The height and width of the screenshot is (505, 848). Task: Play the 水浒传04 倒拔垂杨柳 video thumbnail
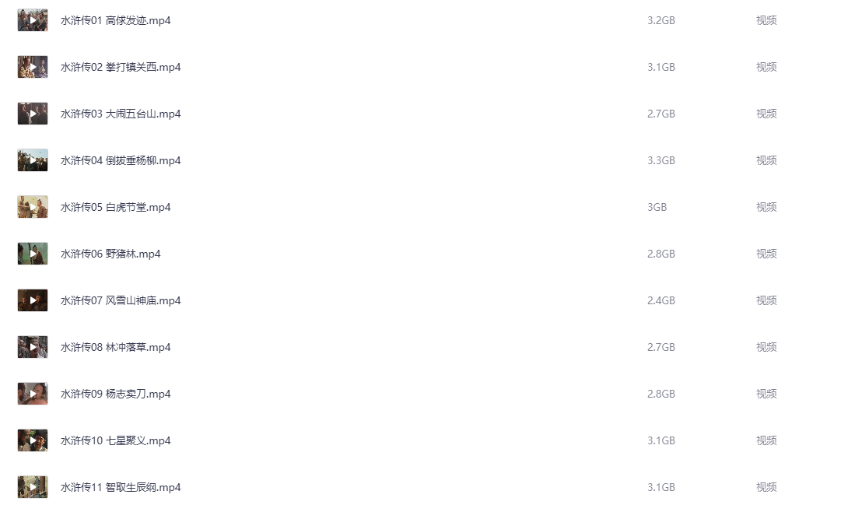[33, 160]
